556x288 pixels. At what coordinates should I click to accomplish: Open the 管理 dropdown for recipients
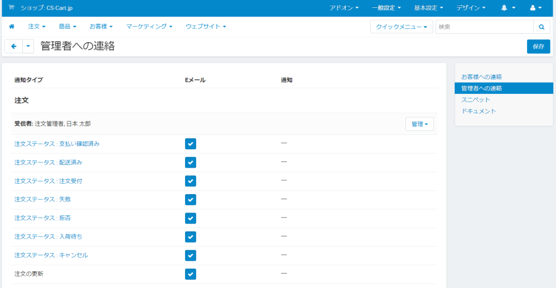(x=419, y=124)
